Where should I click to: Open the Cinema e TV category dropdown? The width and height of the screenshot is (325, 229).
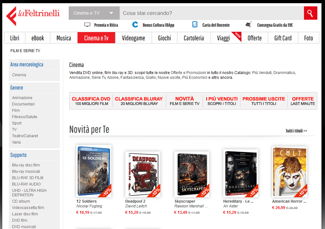(94, 13)
